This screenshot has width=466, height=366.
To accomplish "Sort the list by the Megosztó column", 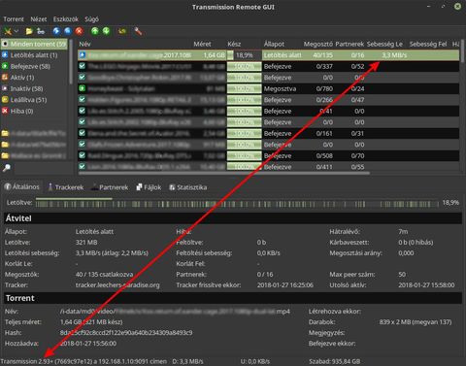I will [x=317, y=44].
